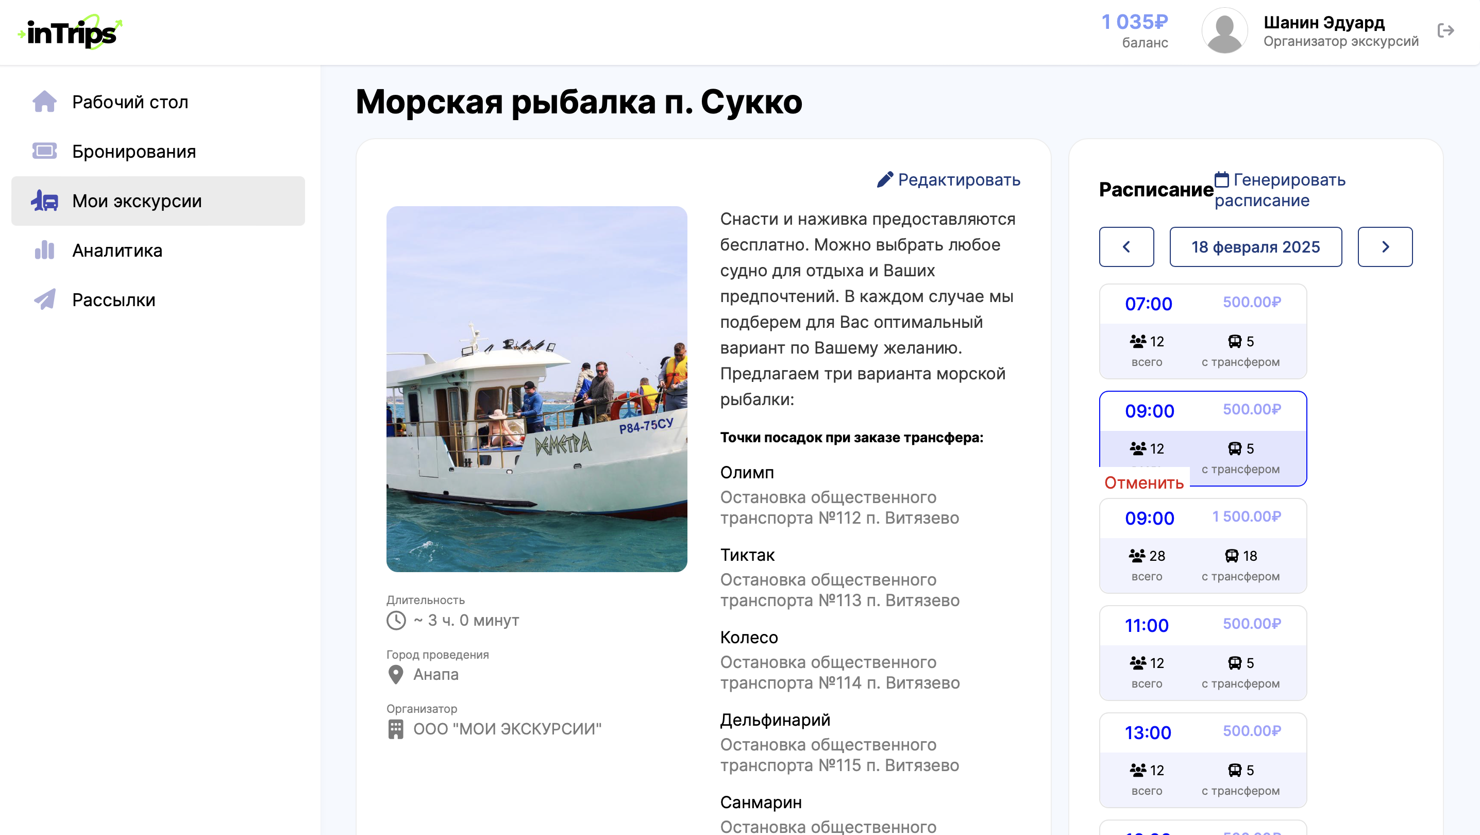This screenshot has height=835, width=1480.
Task: Click the paper plane Рассылки icon
Action: pyautogui.click(x=44, y=299)
